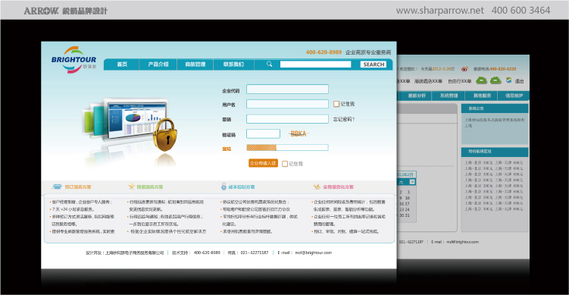Click the magnifier icon in the navigation bar

click(x=269, y=64)
